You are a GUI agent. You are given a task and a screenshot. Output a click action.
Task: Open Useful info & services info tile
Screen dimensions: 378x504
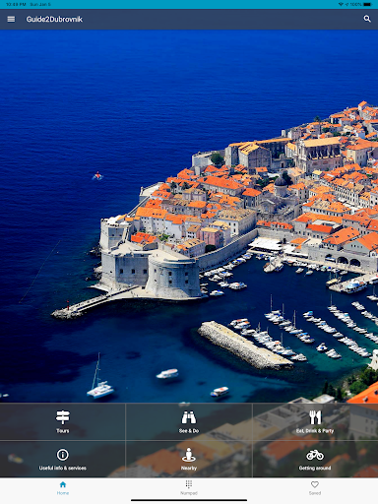[63, 459]
